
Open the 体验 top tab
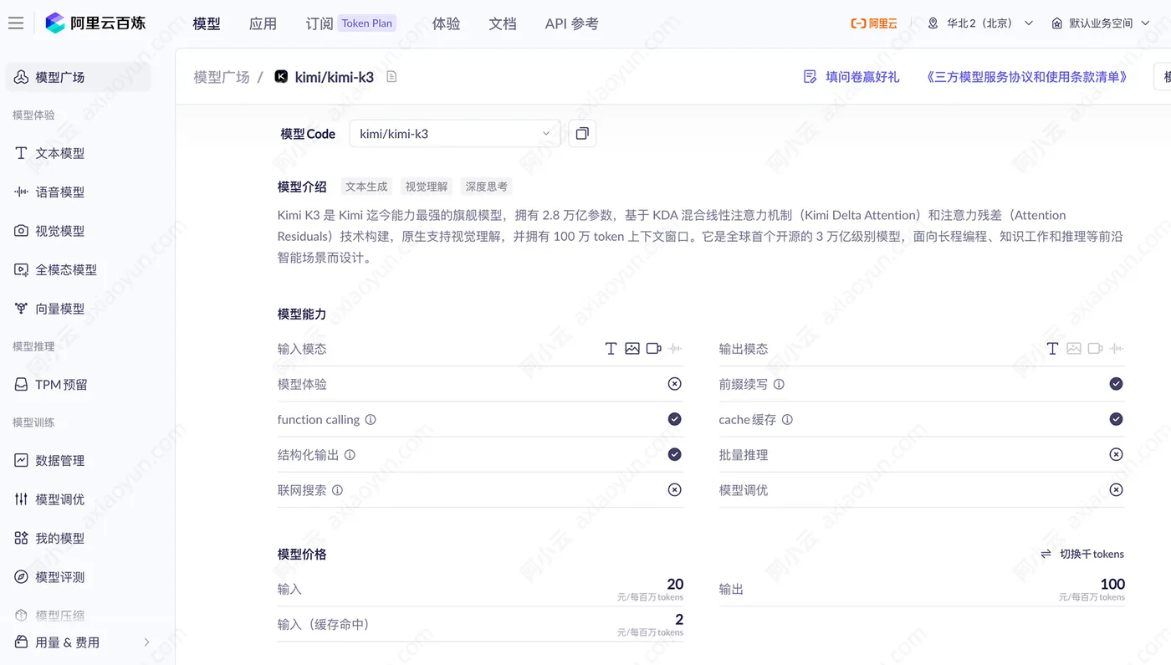click(446, 23)
